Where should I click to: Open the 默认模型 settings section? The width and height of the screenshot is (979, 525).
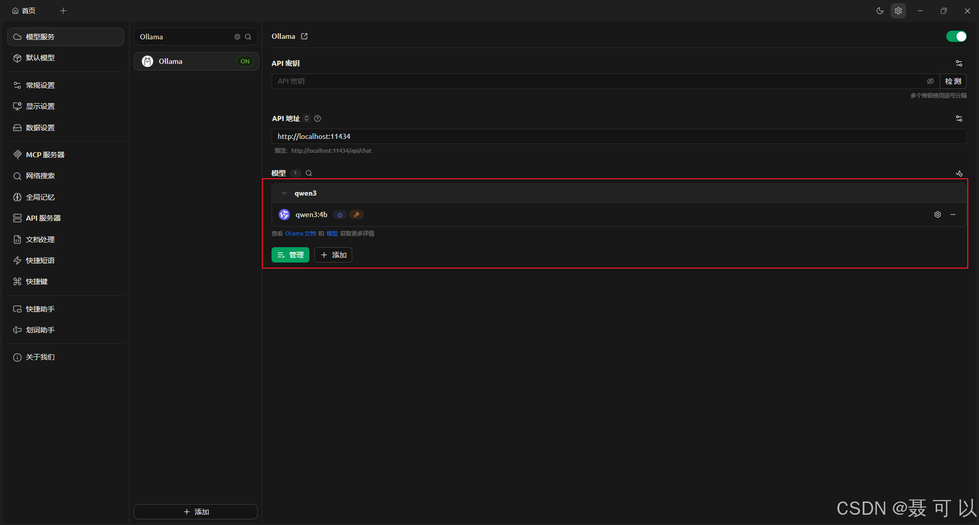(65, 58)
